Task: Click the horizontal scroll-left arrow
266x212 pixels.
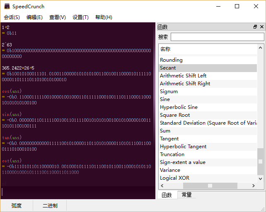Action: point(162,186)
